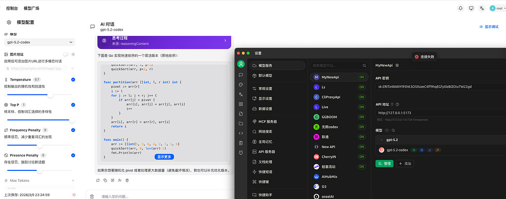Open the chat bubble icon in settings sidebar
The height and width of the screenshot is (199, 506).
(x=241, y=75)
